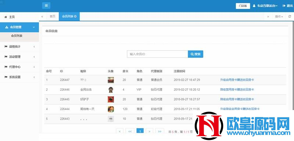
Task: Open the 操作 dropdown on the tab bar
Action: [279, 17]
